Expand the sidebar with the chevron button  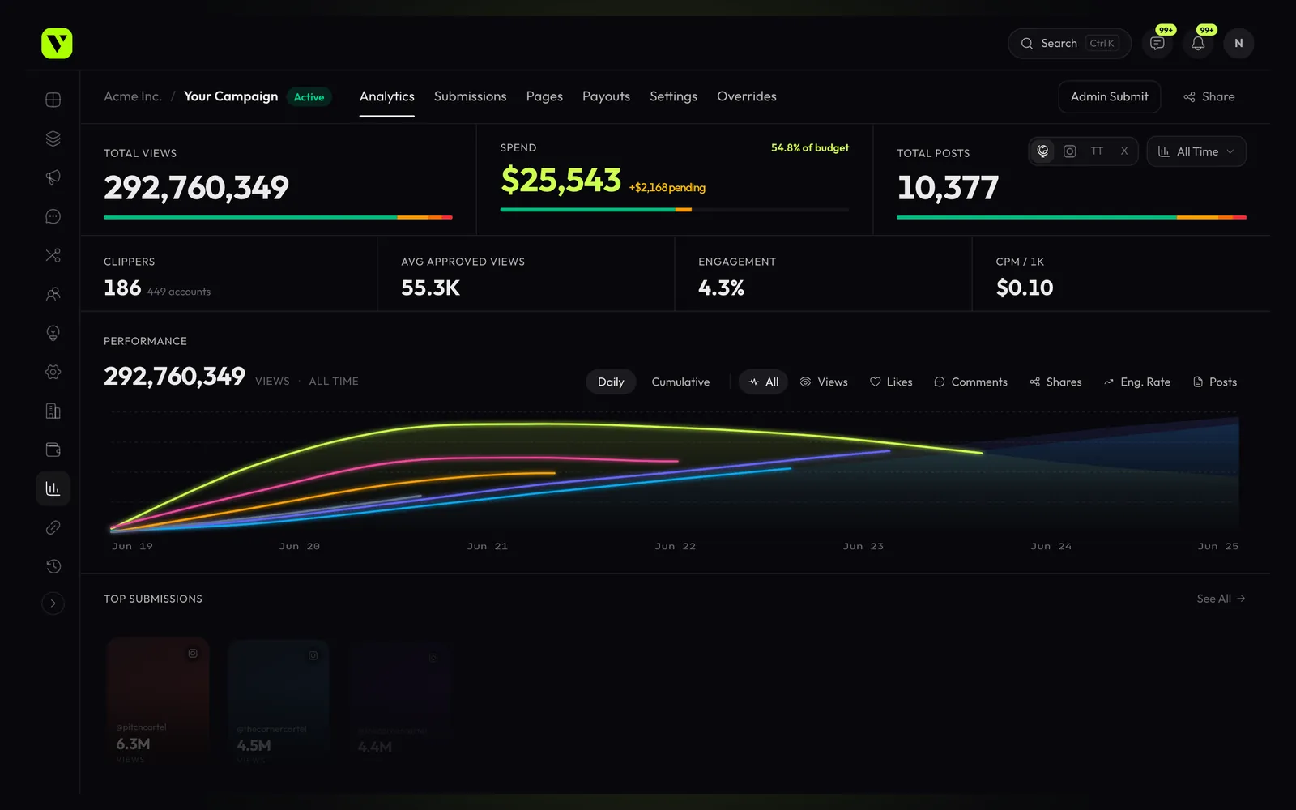(53, 603)
